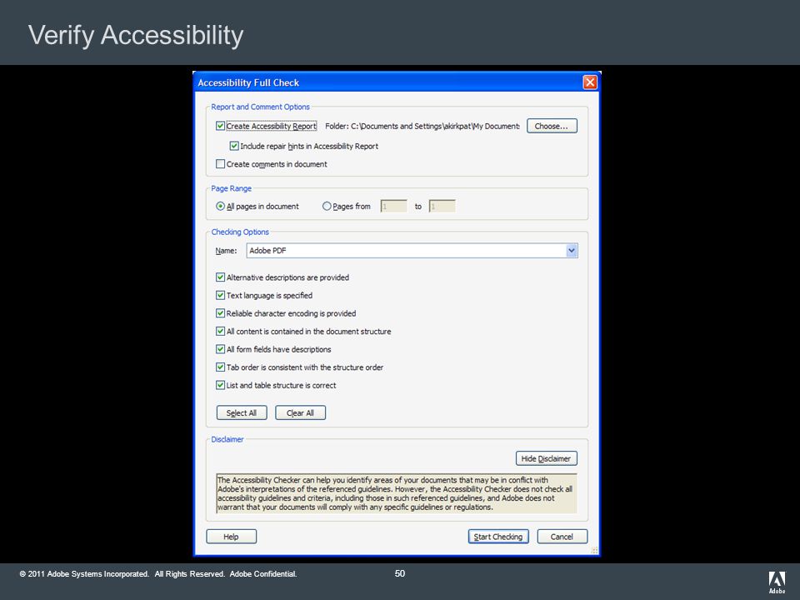Click the disclaimer text box

[397, 493]
